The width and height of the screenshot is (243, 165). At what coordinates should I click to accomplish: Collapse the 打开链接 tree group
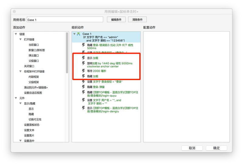pyautogui.click(x=20, y=39)
